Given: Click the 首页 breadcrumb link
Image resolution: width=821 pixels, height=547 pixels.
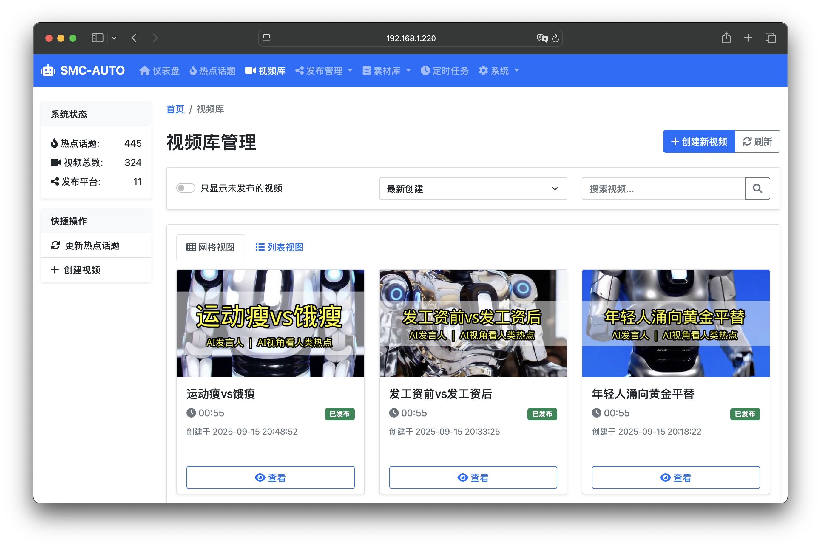Looking at the screenshot, I should click(175, 109).
